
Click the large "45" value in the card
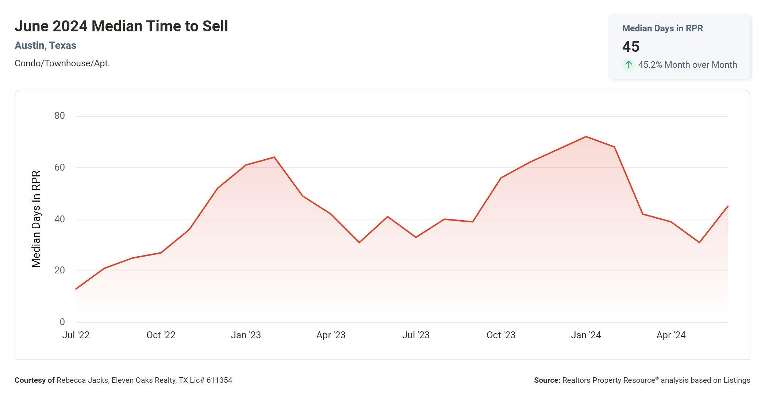(x=631, y=47)
